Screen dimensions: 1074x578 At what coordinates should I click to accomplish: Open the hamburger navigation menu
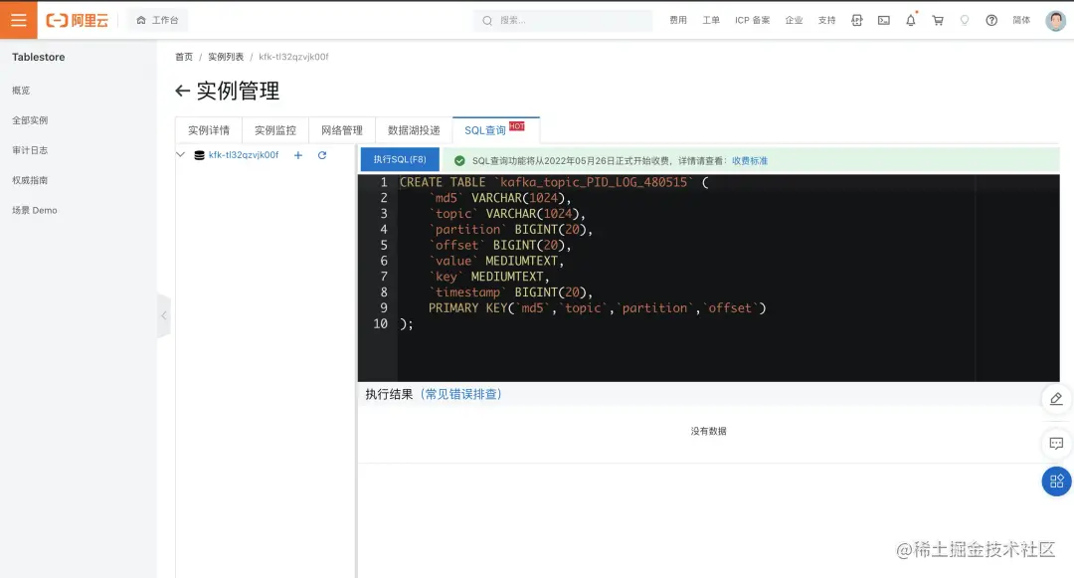coord(19,20)
